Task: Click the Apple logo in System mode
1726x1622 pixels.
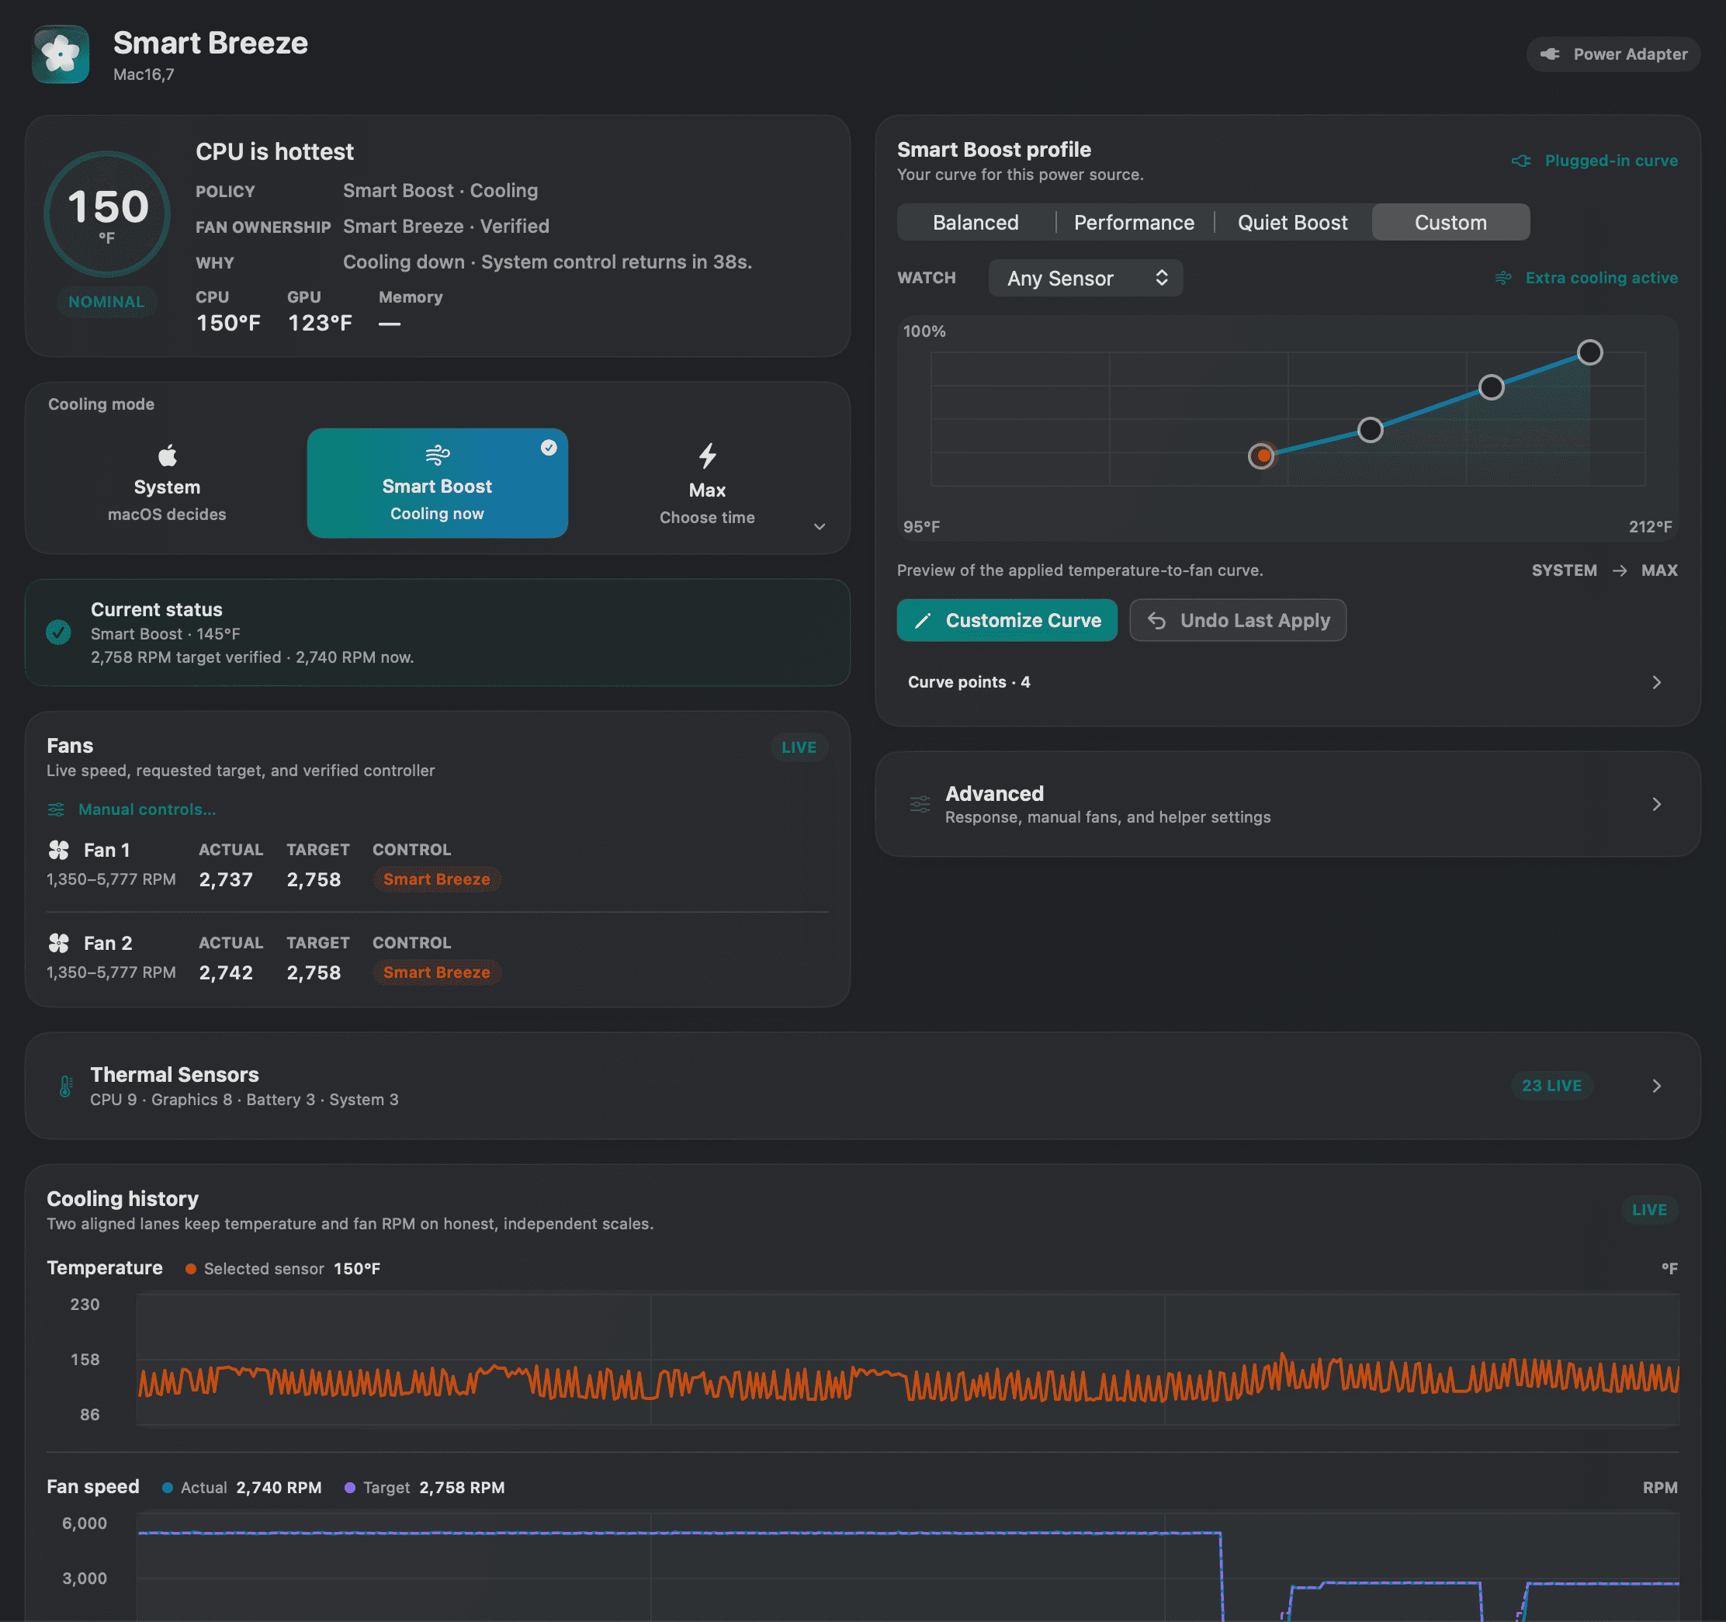Action: coord(167,455)
